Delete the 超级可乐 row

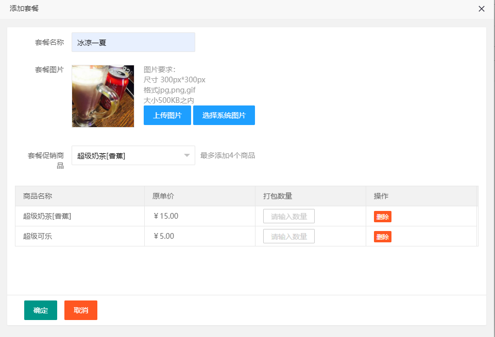click(x=382, y=237)
